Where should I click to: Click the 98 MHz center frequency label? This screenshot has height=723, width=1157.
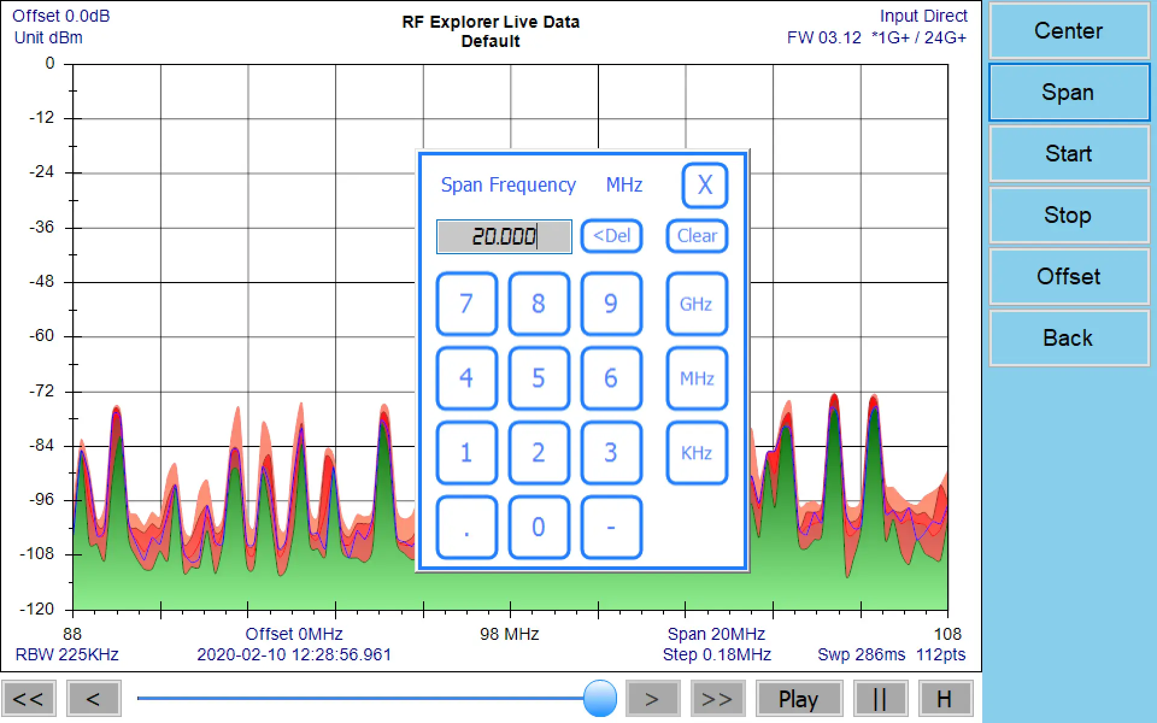click(509, 634)
